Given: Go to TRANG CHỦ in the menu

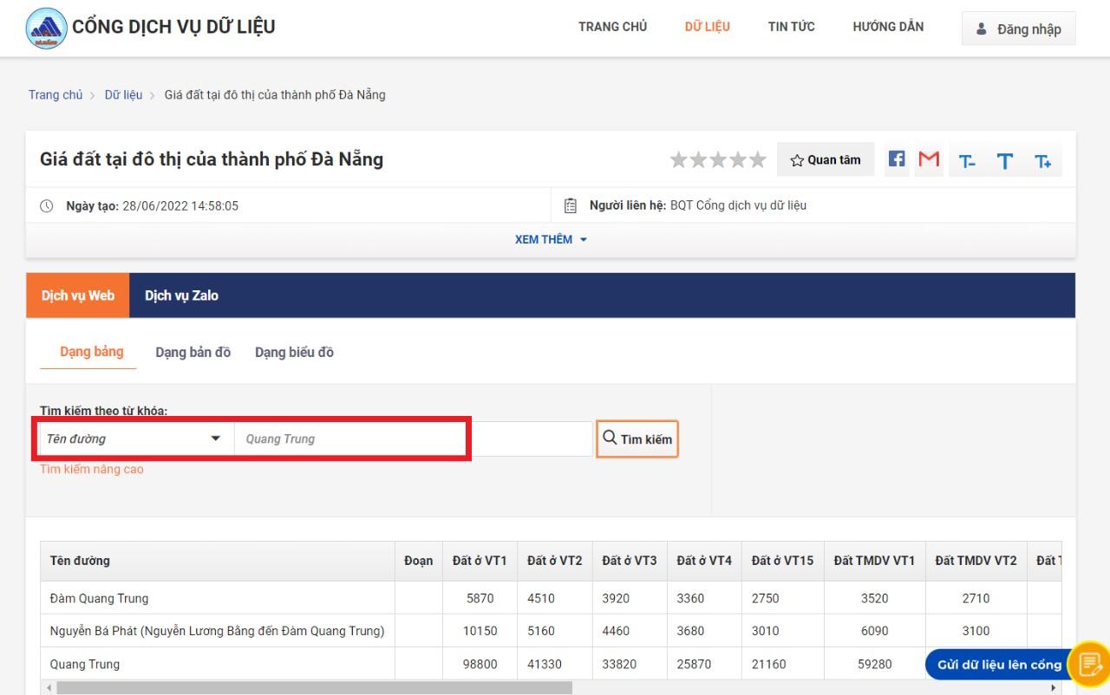Looking at the screenshot, I should click(612, 27).
